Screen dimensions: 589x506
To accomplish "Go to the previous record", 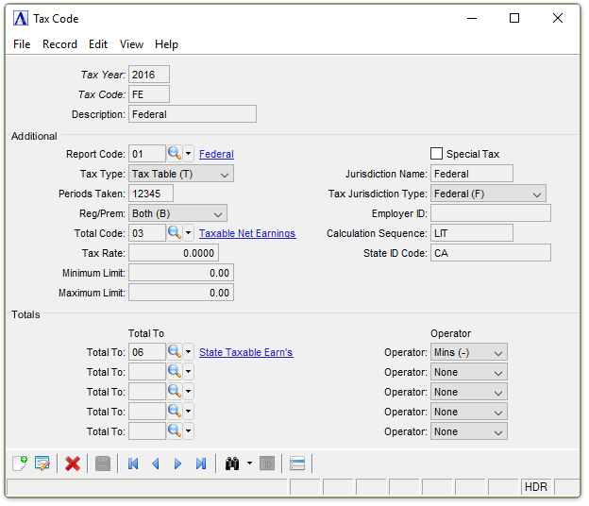I will pyautogui.click(x=155, y=464).
